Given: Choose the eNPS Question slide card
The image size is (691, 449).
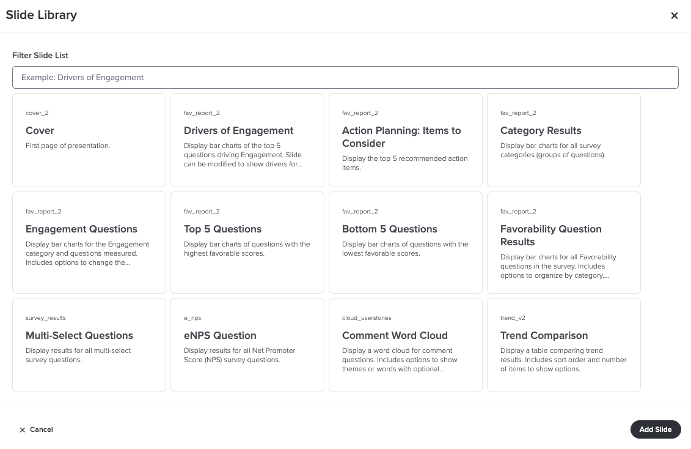Looking at the screenshot, I should point(247,345).
